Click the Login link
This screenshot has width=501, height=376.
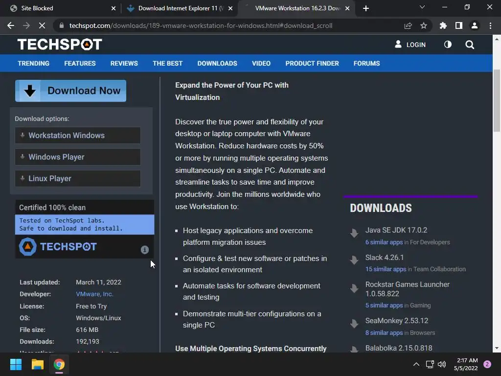[410, 45]
